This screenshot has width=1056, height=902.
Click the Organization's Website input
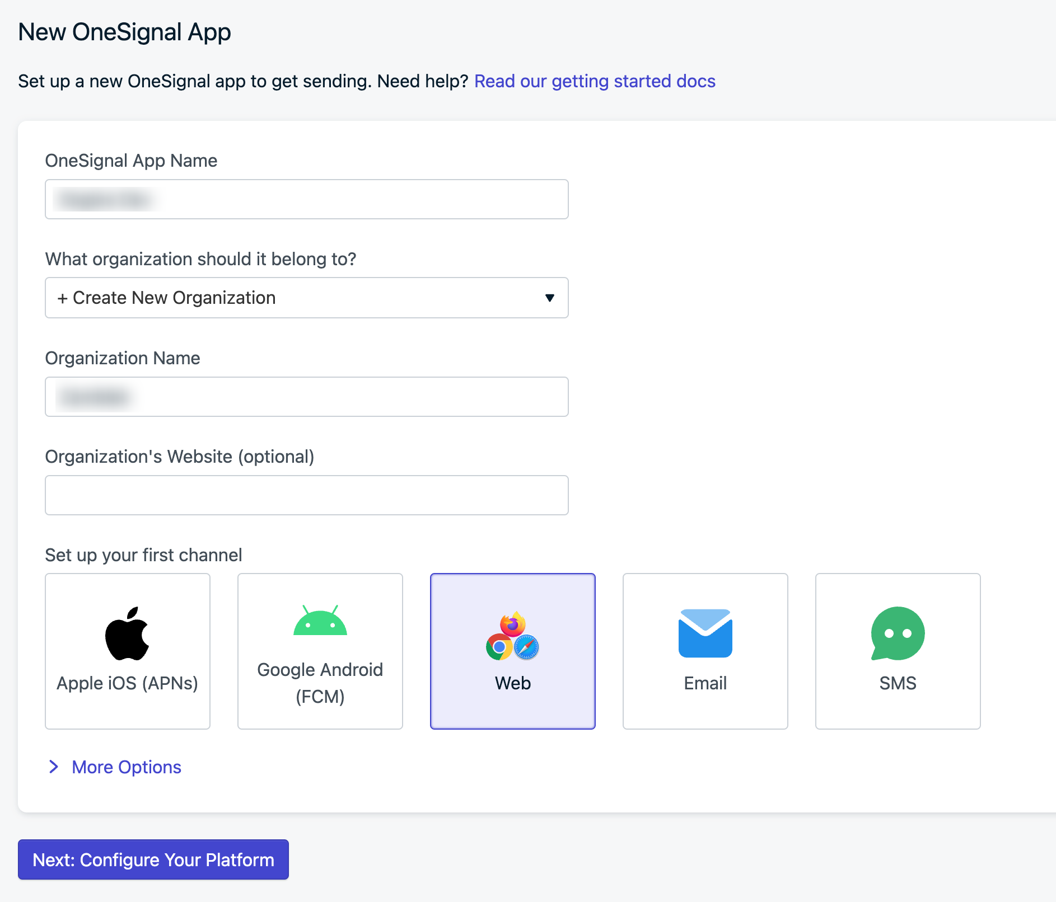306,495
